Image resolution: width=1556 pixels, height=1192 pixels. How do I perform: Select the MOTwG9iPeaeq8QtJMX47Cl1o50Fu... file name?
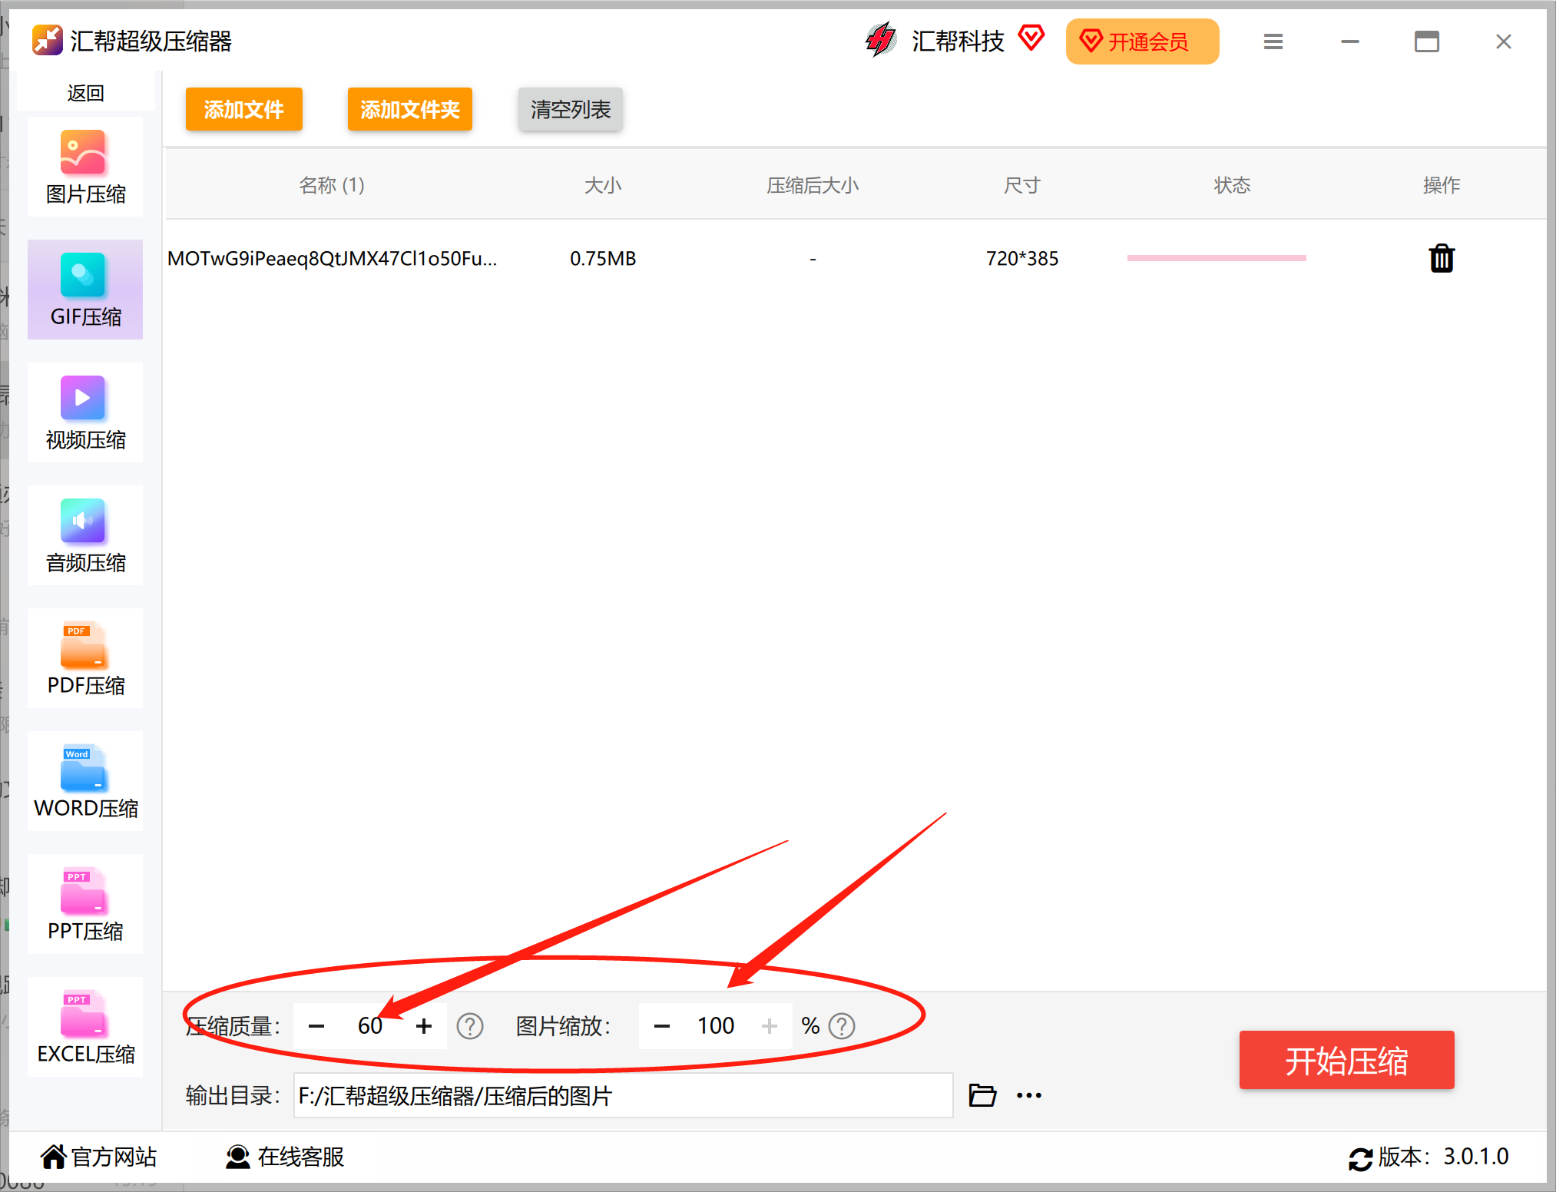click(x=333, y=259)
